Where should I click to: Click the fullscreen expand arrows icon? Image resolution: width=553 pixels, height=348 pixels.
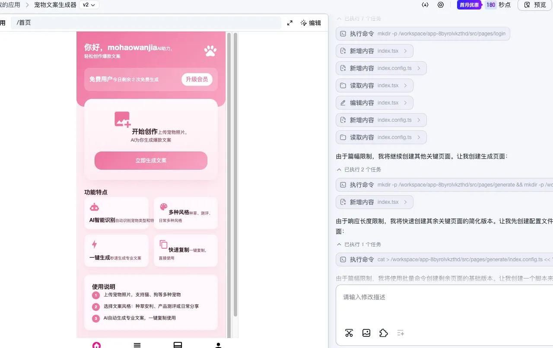[290, 23]
